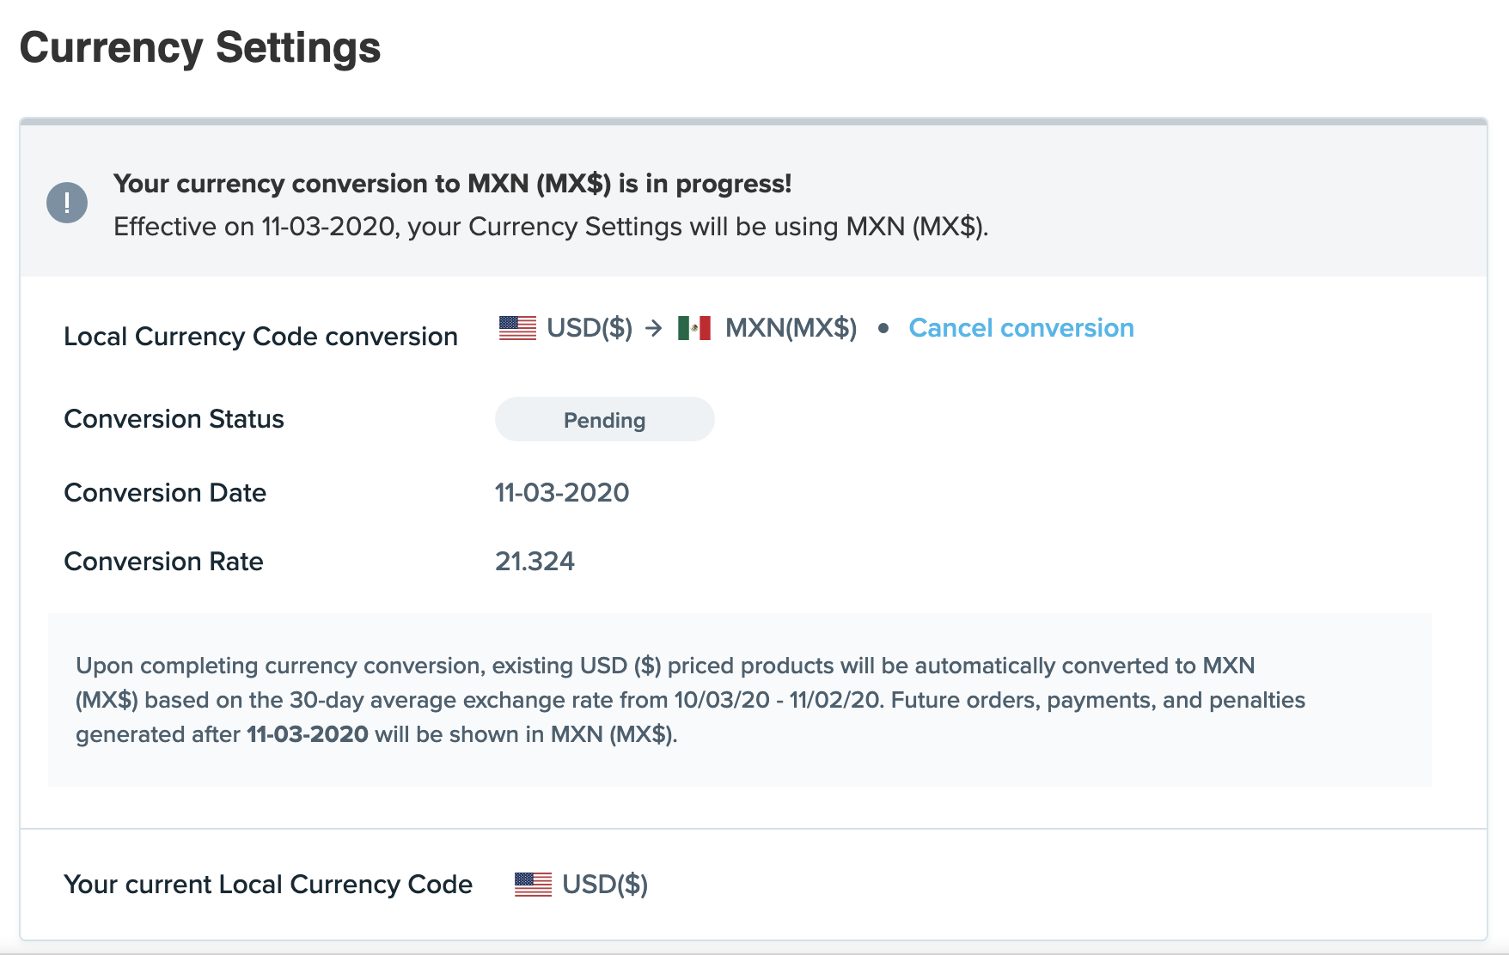Click the conversion rate value 21.324

point(535,562)
